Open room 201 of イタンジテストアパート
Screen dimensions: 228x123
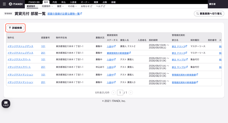pyautogui.click(x=43, y=67)
